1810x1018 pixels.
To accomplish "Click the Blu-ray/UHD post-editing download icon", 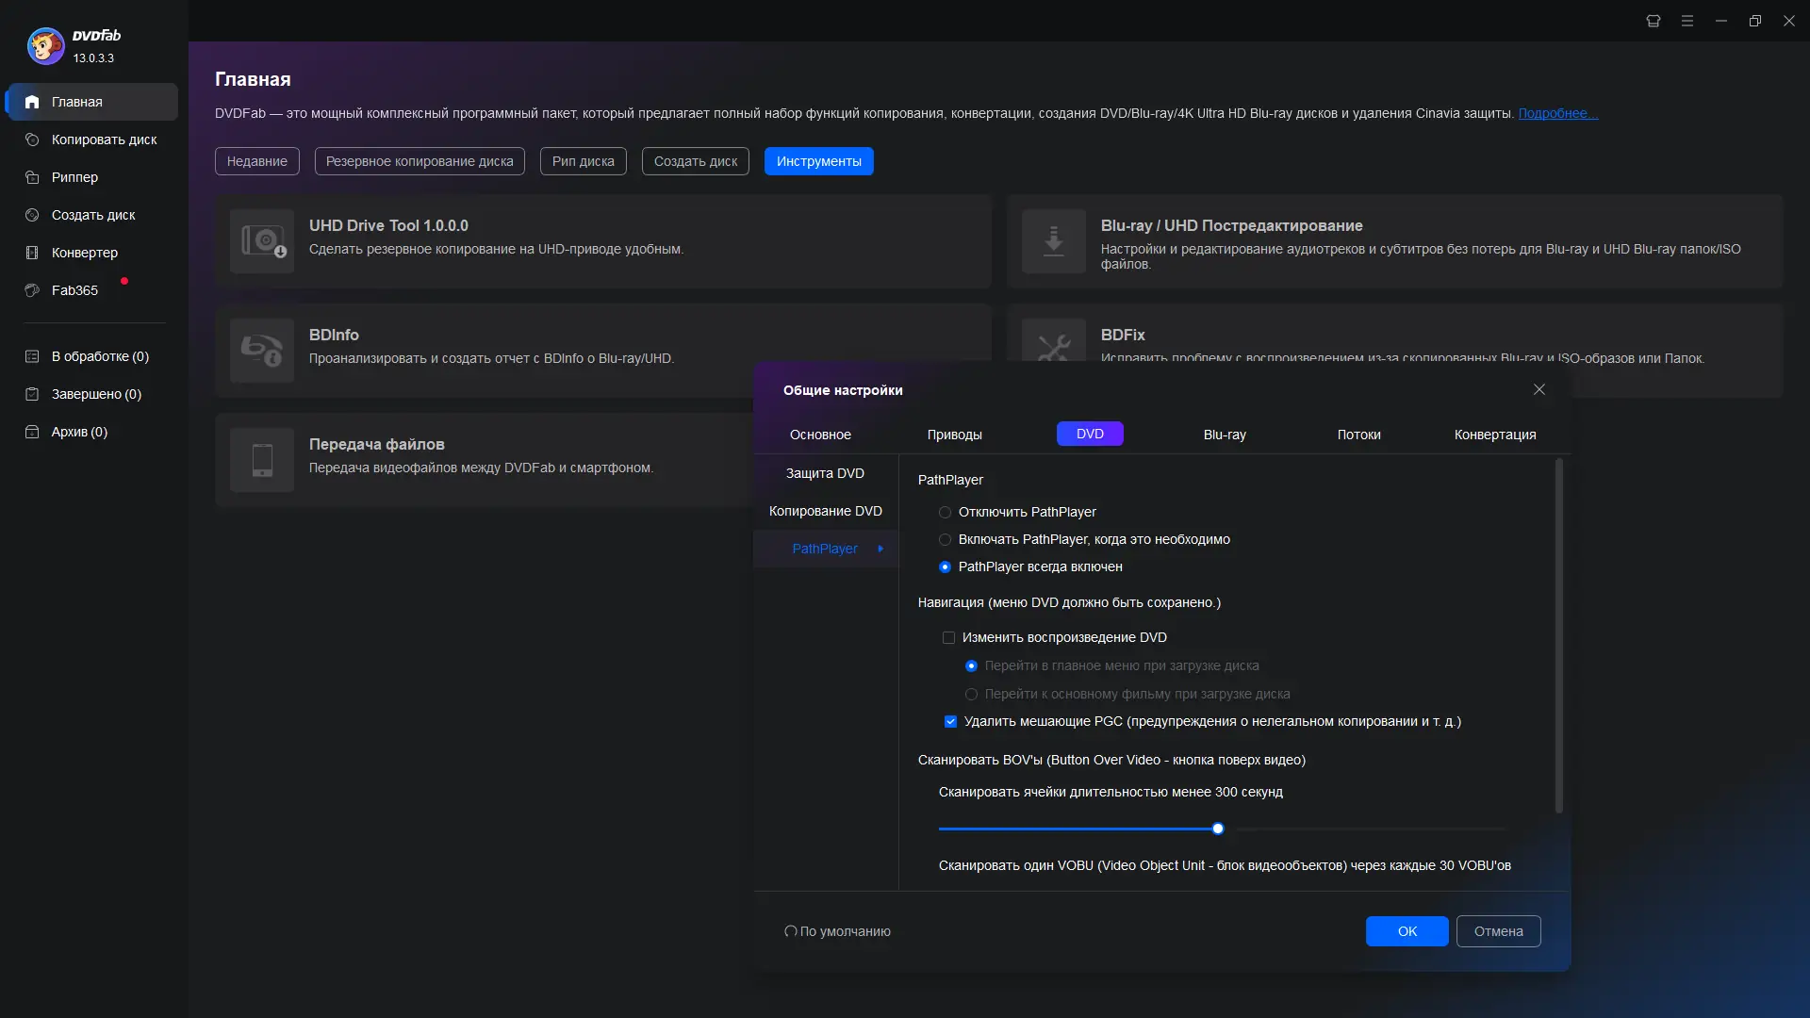I will (1054, 241).
